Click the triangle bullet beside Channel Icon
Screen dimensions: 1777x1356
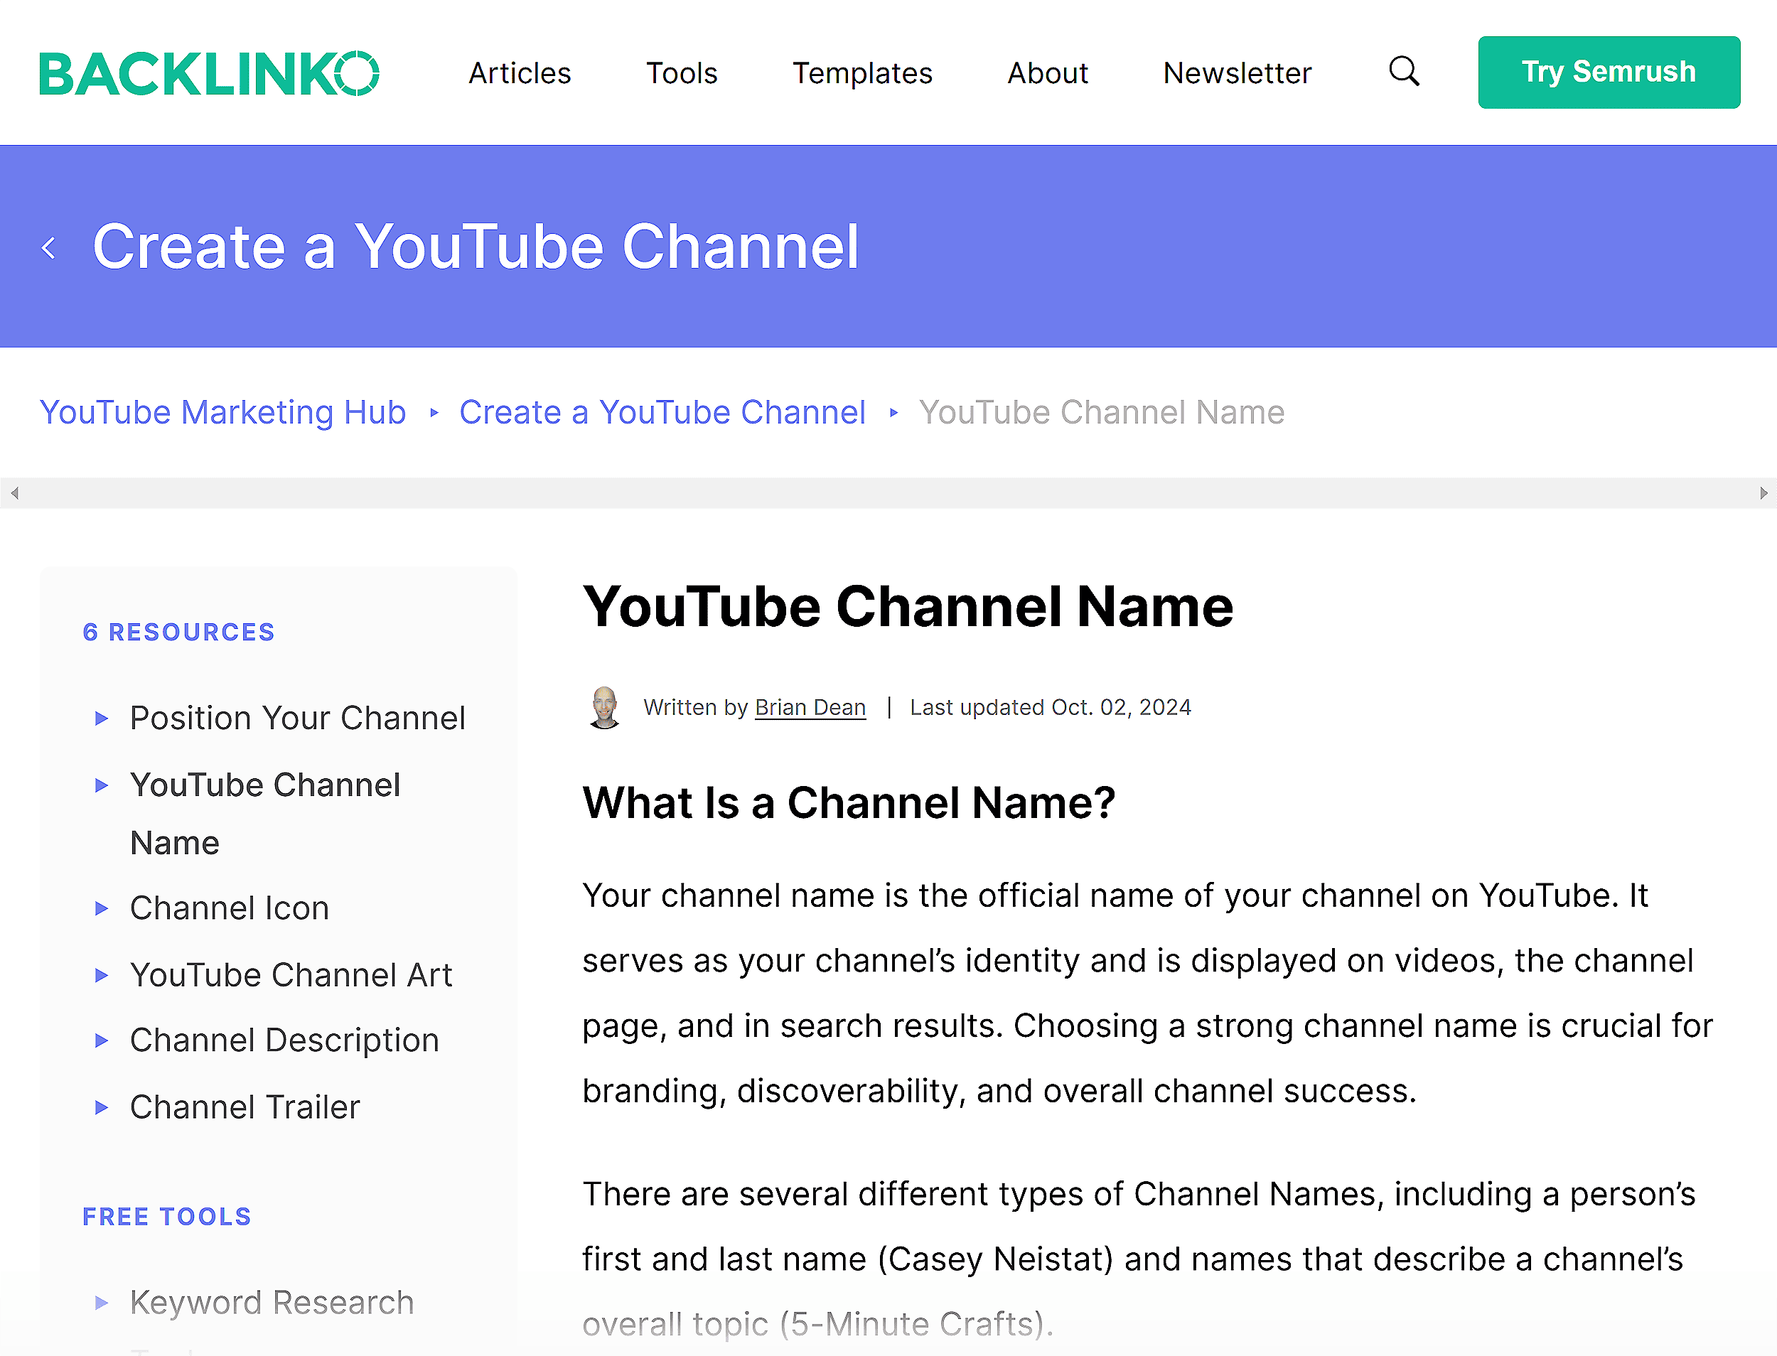tap(101, 909)
